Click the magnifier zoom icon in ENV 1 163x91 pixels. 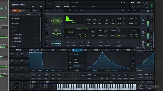click(x=70, y=62)
